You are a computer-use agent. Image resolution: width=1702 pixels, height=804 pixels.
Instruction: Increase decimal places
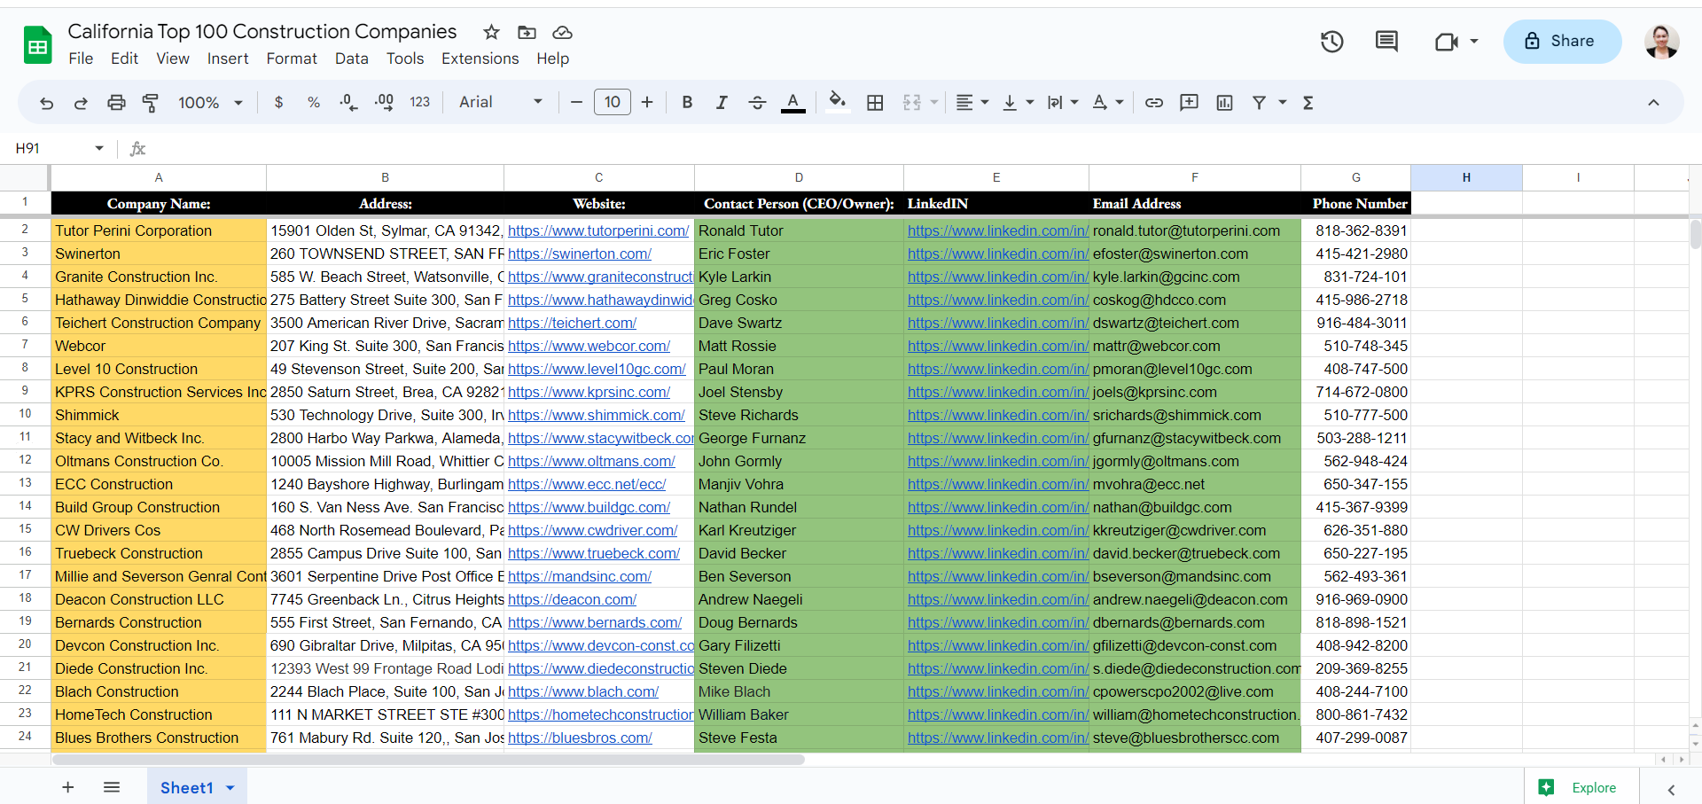point(384,103)
